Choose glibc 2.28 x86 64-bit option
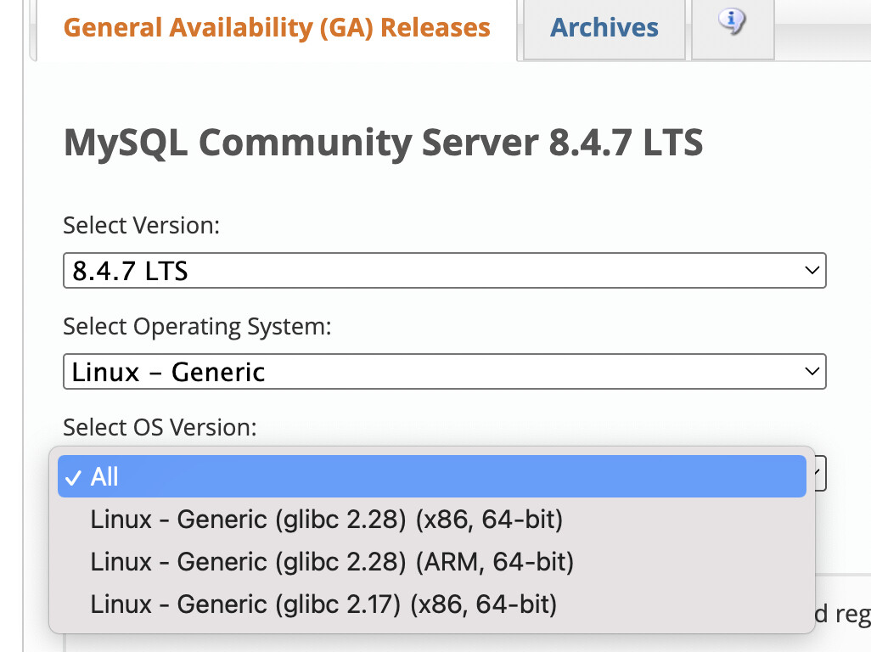Screen dimensions: 871x652 click(x=326, y=520)
